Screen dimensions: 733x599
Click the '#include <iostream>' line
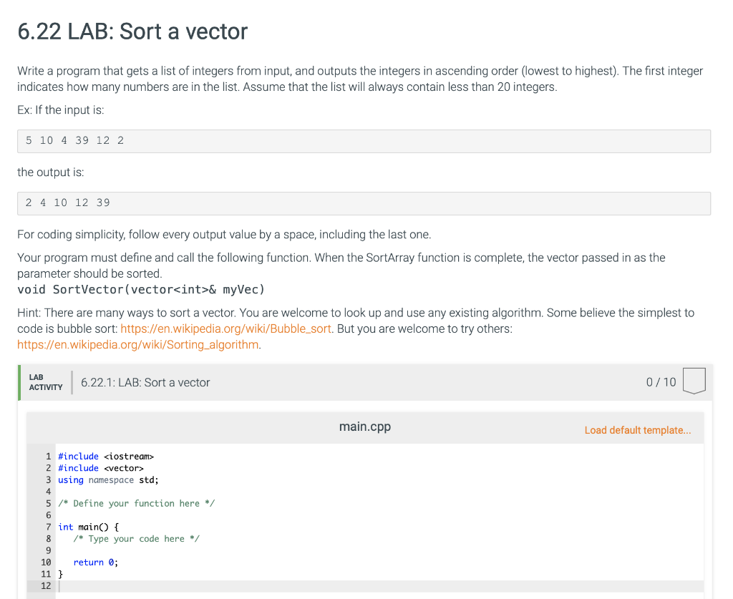click(x=106, y=457)
